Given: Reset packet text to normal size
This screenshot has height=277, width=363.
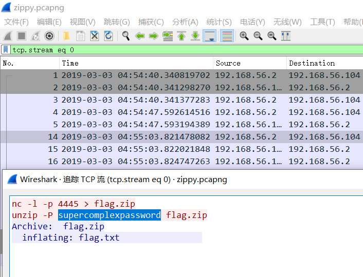Looking at the screenshot, I should [272, 36].
